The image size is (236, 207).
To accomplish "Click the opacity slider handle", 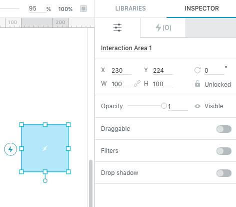I will 164,106.
